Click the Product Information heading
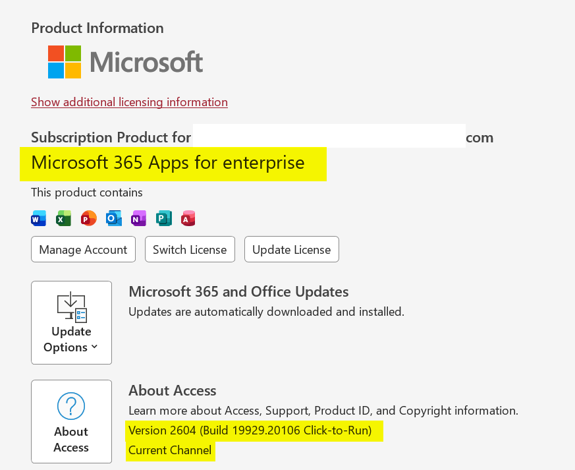Viewport: 575px width, 470px height. click(x=97, y=28)
